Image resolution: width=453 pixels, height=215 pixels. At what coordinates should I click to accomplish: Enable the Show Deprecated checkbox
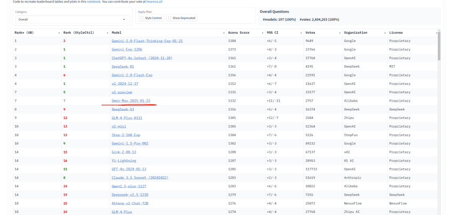click(x=170, y=18)
